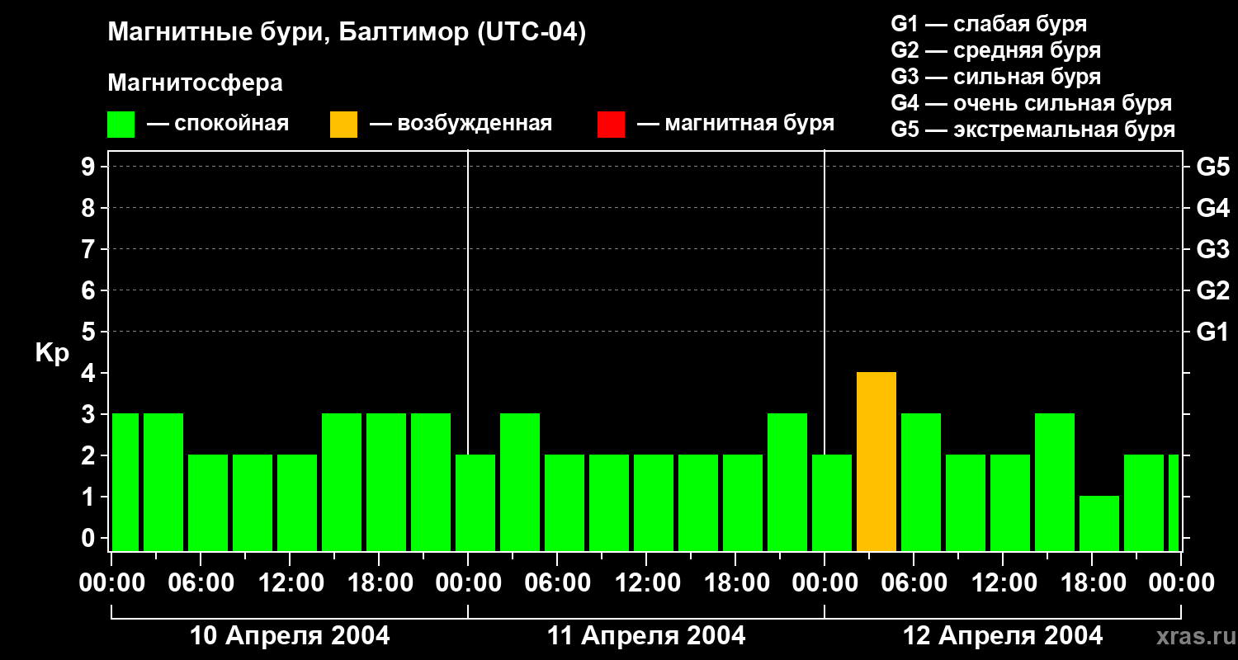Click the '12 Апреля 2004' date label
The height and width of the screenshot is (660, 1238).
coord(1003,636)
